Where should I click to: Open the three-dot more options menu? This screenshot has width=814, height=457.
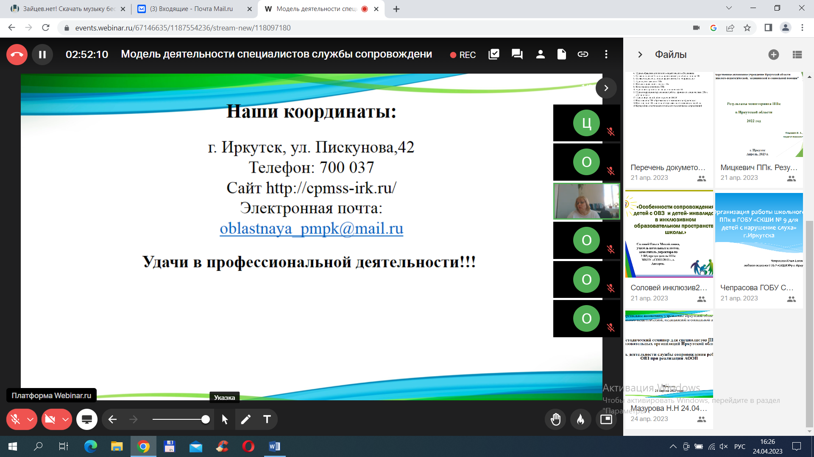click(x=606, y=54)
